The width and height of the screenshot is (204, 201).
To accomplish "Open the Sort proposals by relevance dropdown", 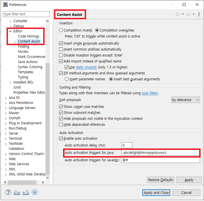I will pos(186,100).
